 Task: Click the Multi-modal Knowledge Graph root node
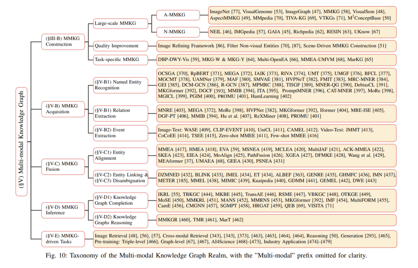coord(21,141)
